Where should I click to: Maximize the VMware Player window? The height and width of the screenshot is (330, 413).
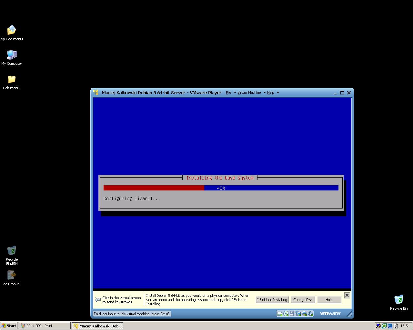342,93
